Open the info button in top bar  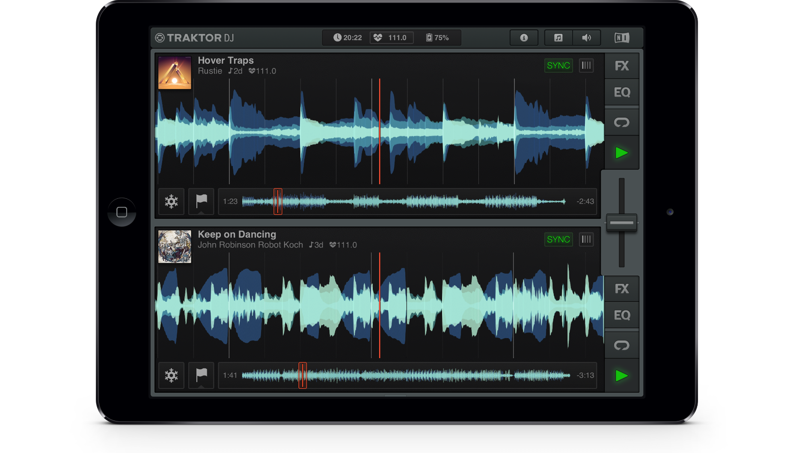(523, 38)
